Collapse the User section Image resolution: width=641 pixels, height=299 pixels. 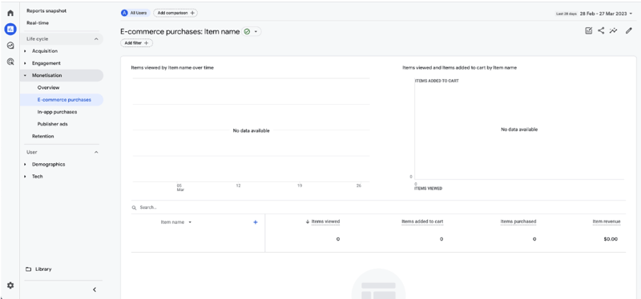click(x=96, y=152)
